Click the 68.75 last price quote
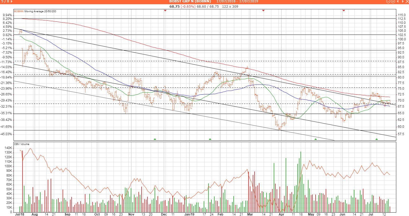This screenshot has width=409, height=216. (175, 6)
